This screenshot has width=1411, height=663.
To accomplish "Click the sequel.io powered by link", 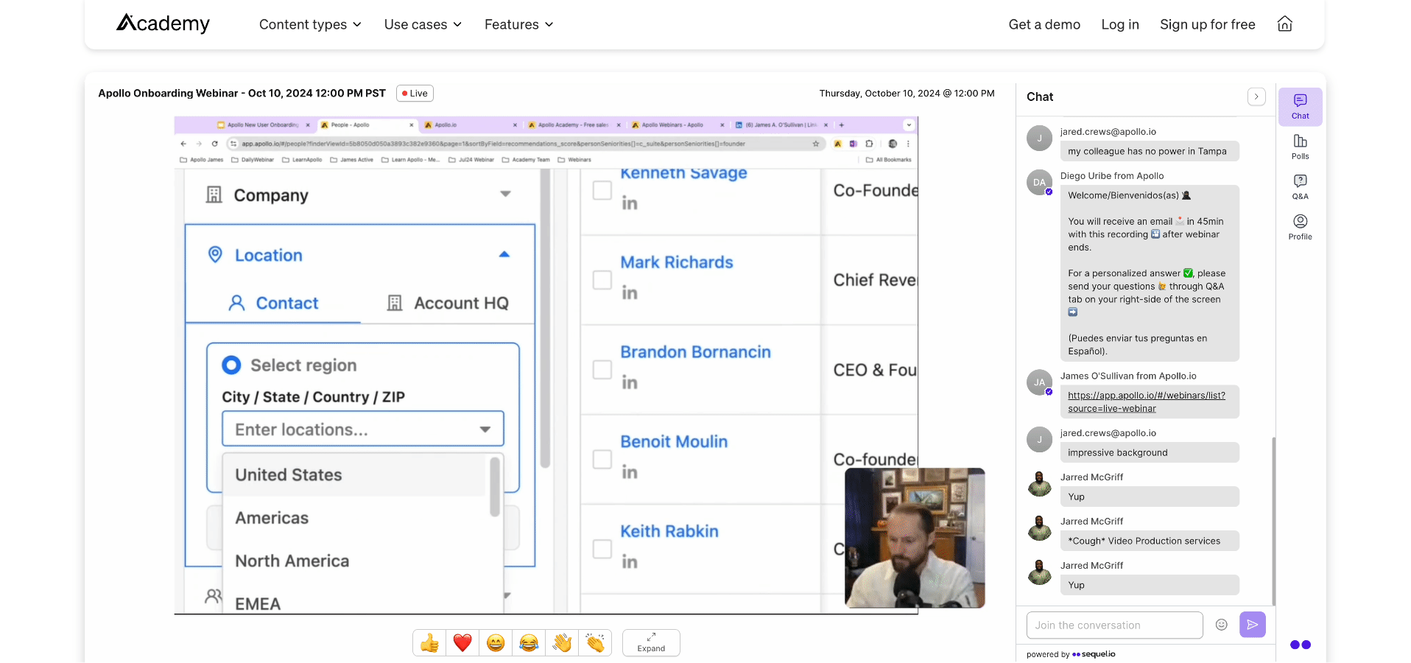I will click(x=1094, y=654).
